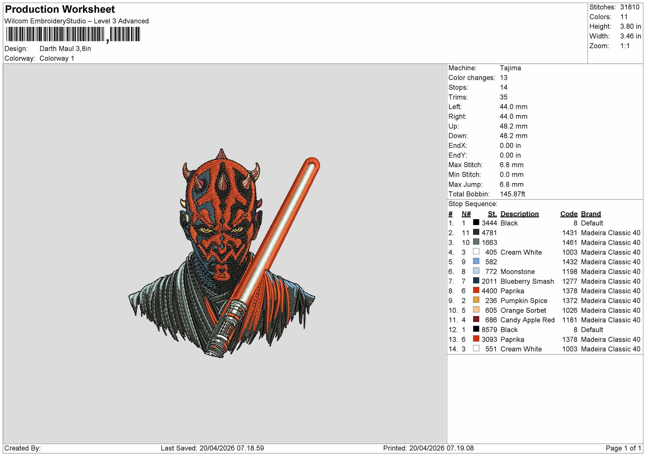Select the Moonstone color swatch
This screenshot has height=456, width=646.
coord(476,271)
